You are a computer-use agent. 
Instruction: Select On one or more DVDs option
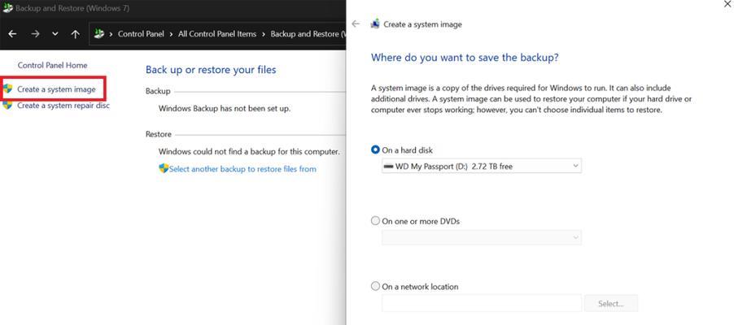375,221
